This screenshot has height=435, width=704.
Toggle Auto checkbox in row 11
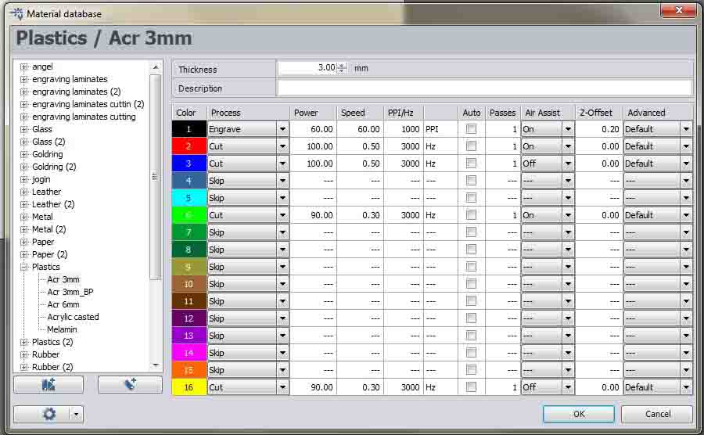[x=471, y=300]
